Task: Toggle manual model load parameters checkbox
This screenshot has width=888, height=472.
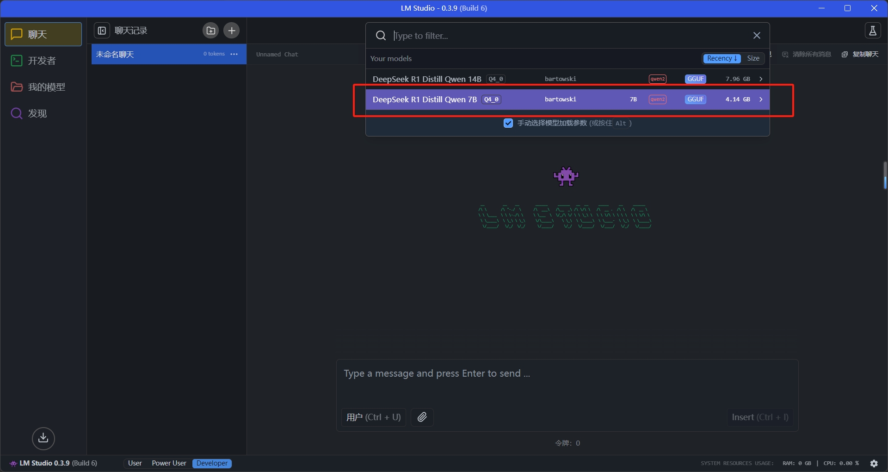Action: click(508, 123)
